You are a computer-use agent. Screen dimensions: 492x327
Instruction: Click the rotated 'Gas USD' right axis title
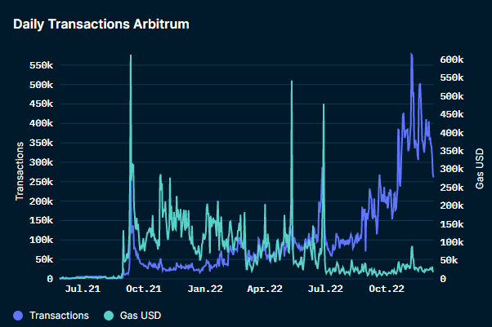480,169
